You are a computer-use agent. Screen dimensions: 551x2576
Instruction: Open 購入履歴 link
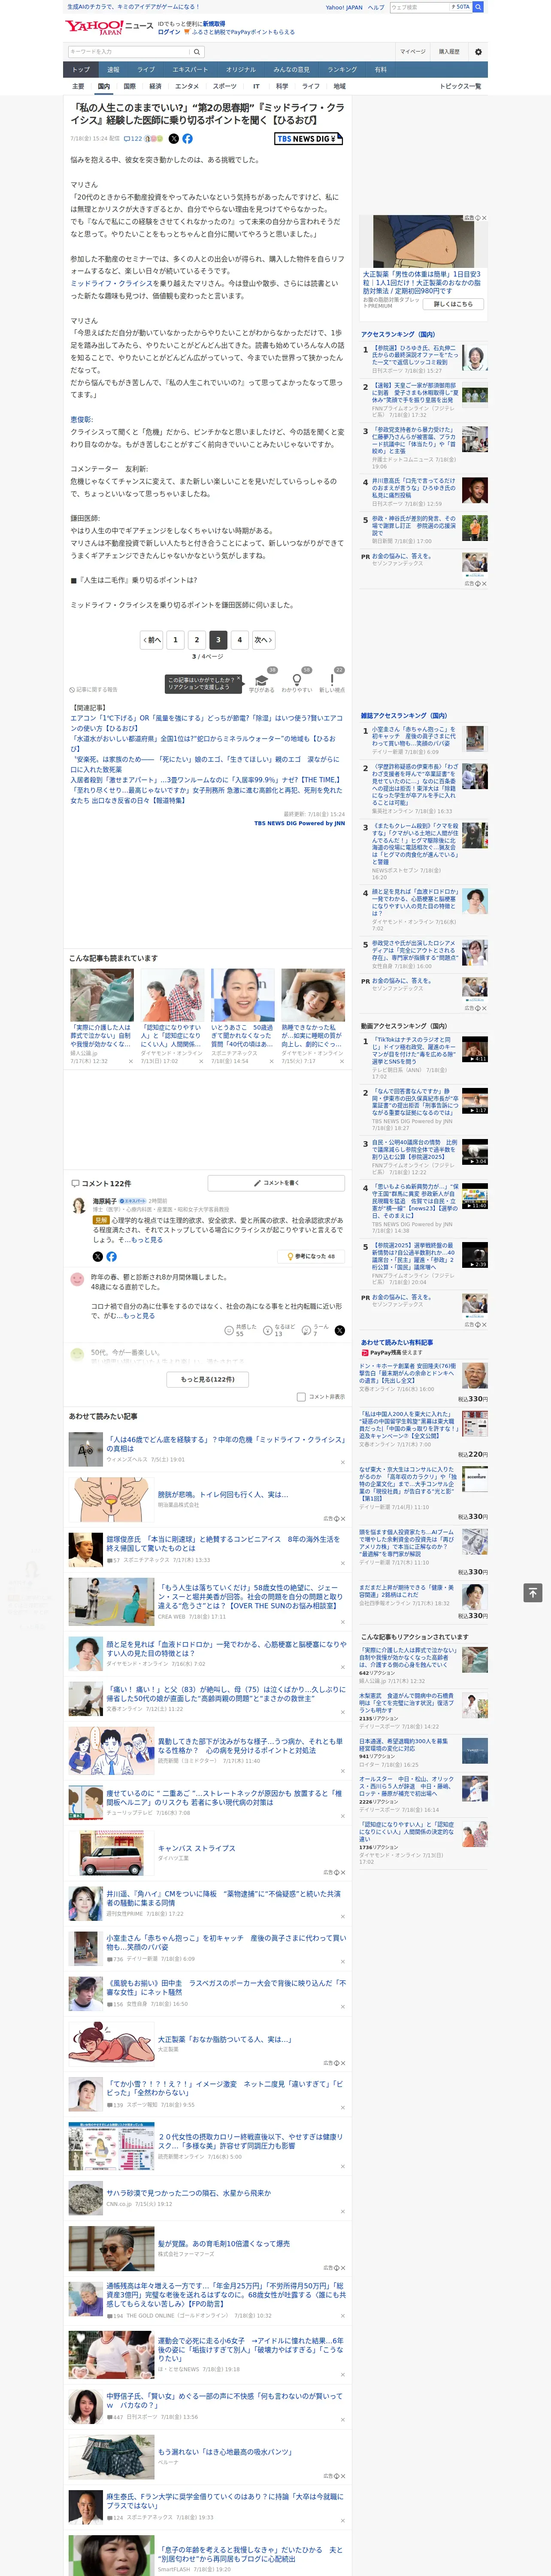[449, 52]
